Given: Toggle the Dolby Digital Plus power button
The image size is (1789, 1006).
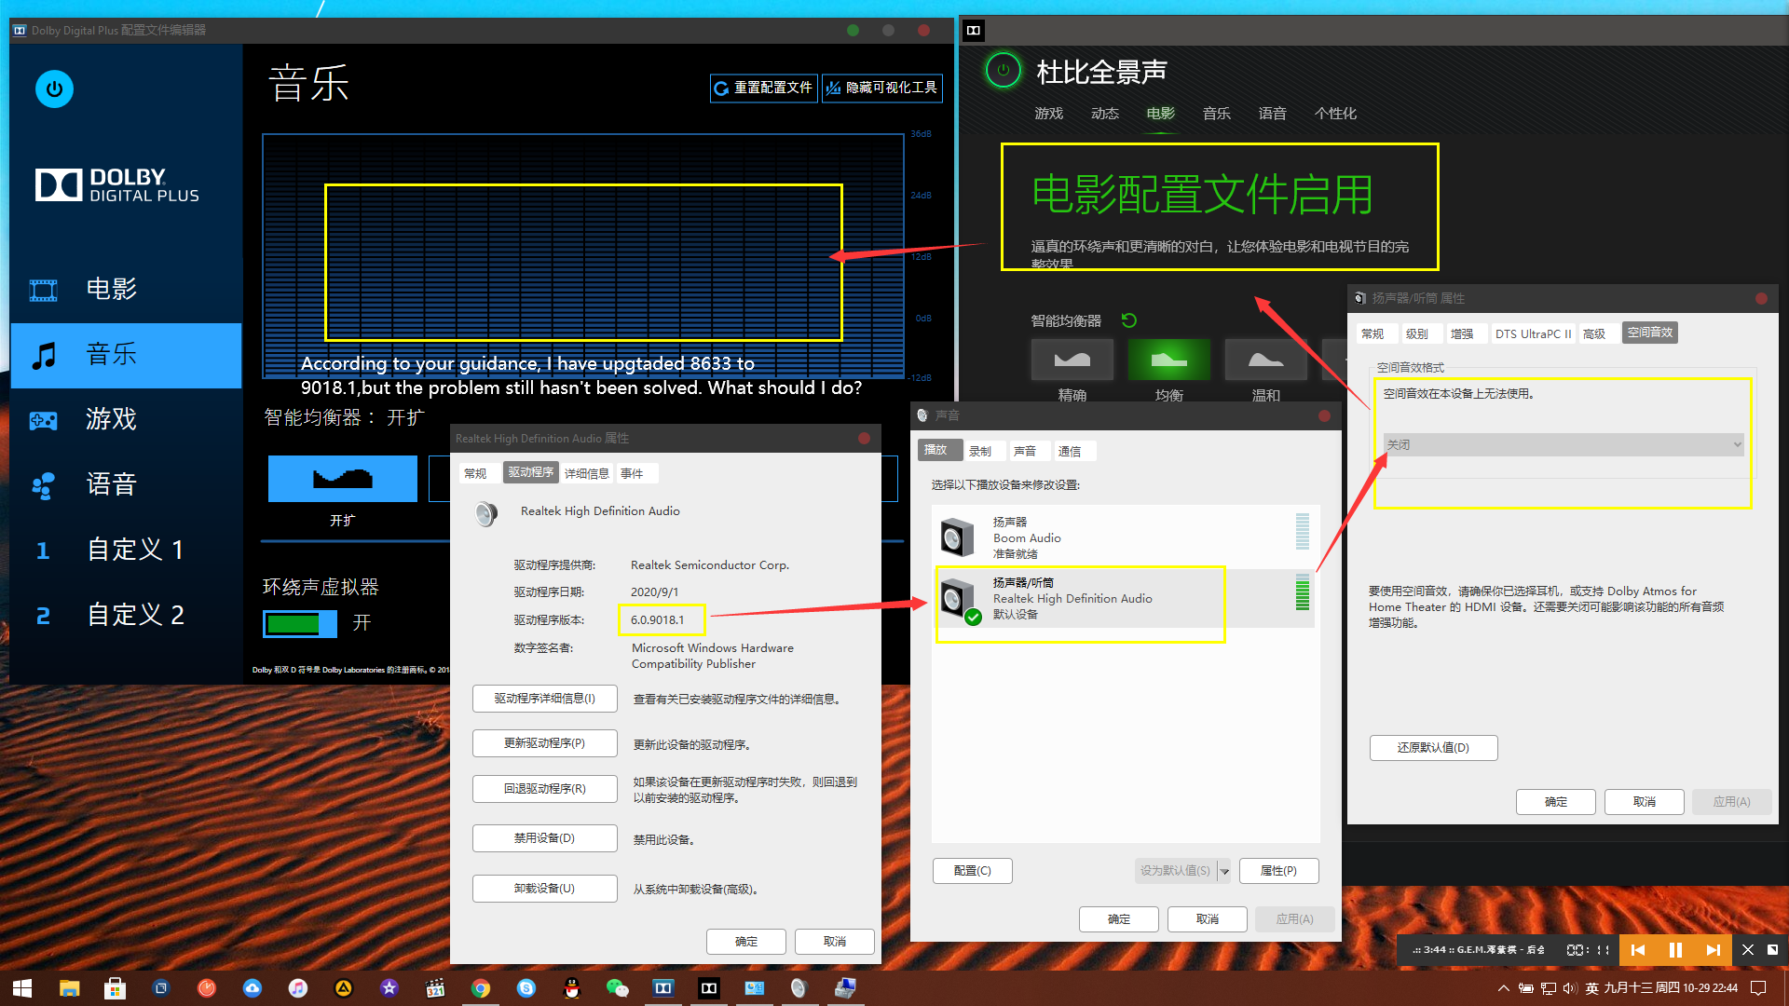Looking at the screenshot, I should pyautogui.click(x=54, y=88).
